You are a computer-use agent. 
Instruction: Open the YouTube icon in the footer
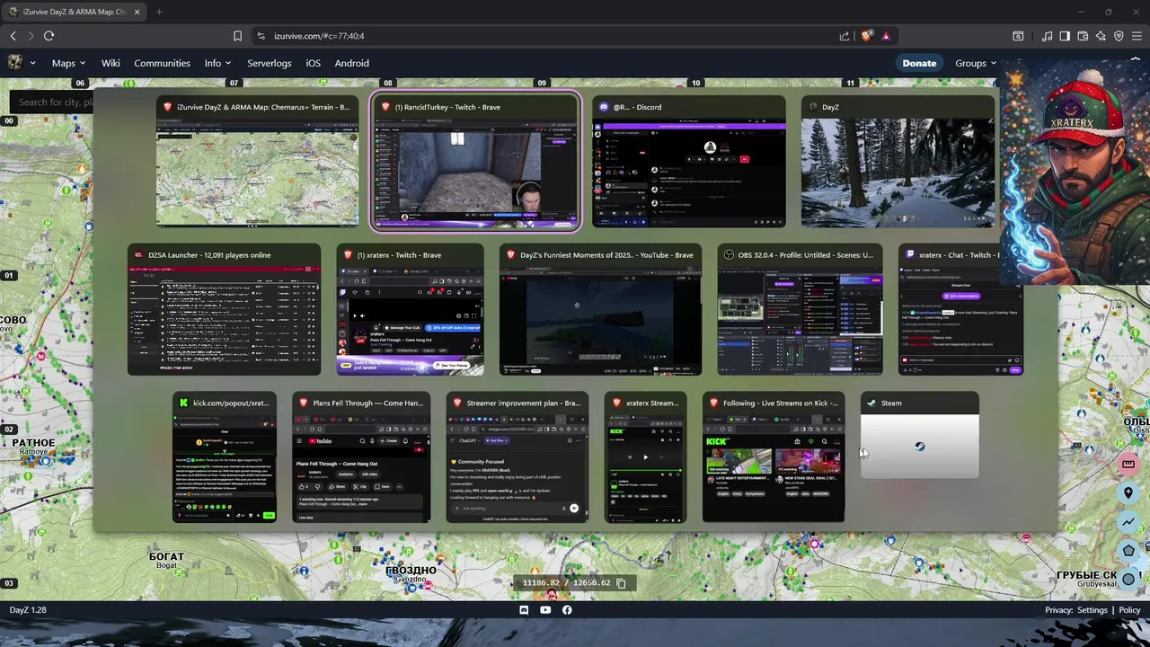tap(545, 610)
